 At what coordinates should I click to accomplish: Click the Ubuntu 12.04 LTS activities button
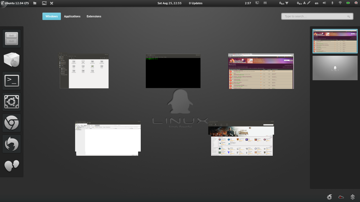15,3
